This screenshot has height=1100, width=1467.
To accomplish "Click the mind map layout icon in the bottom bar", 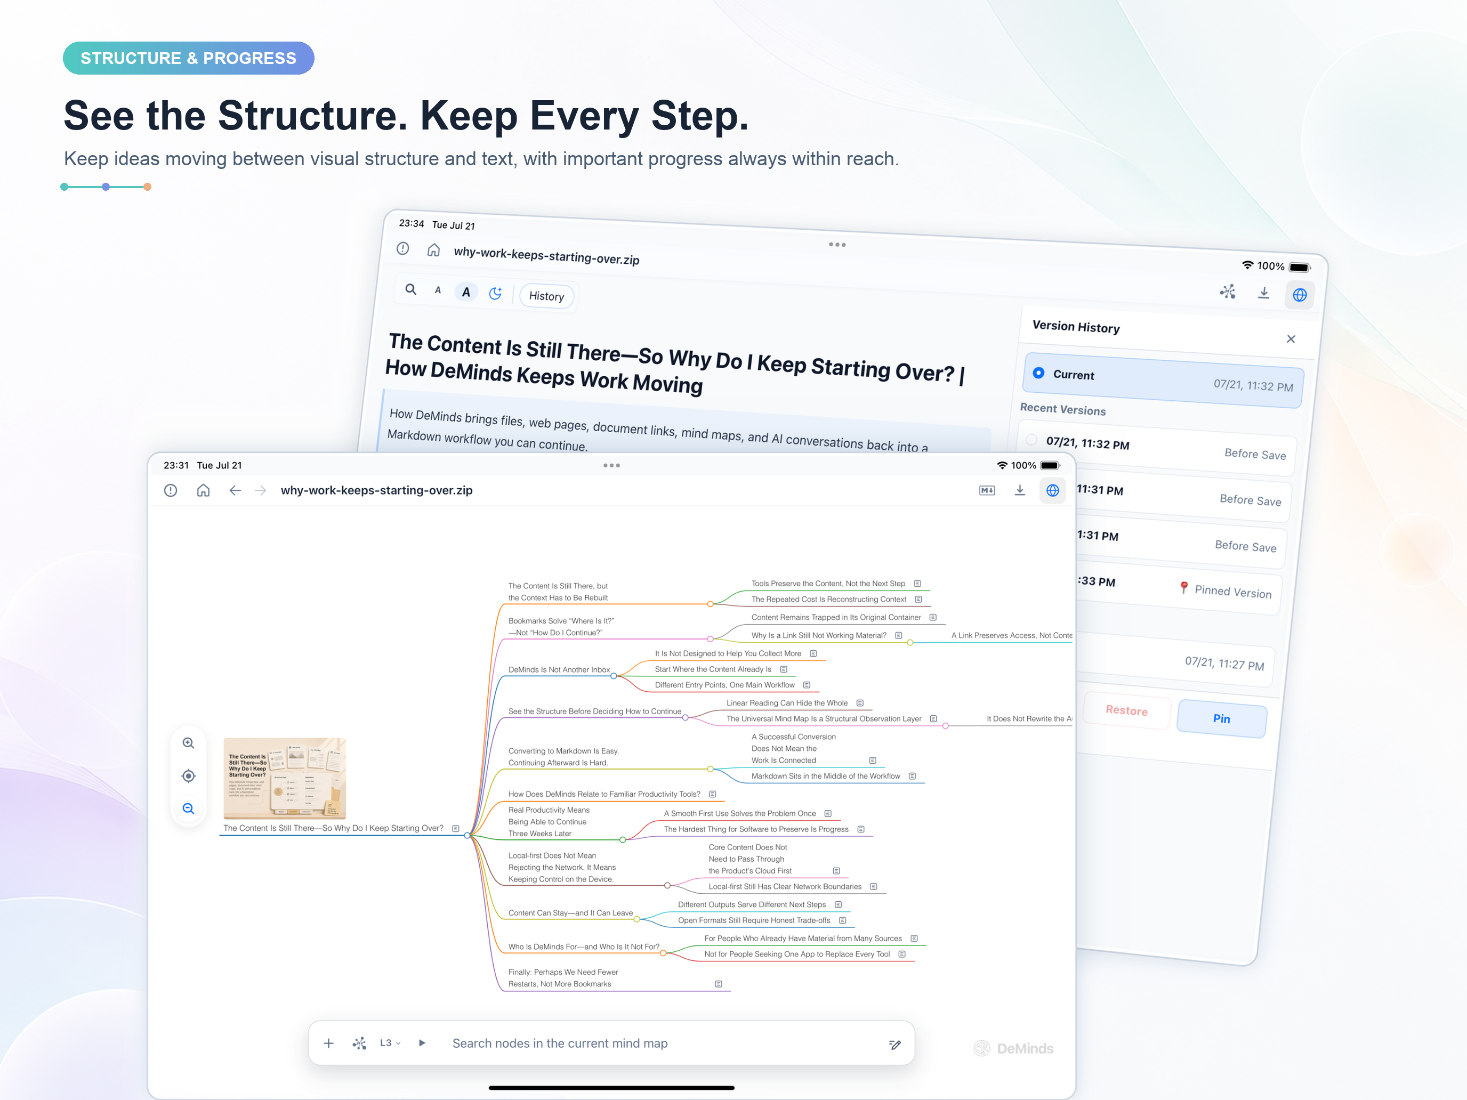I will point(359,1043).
